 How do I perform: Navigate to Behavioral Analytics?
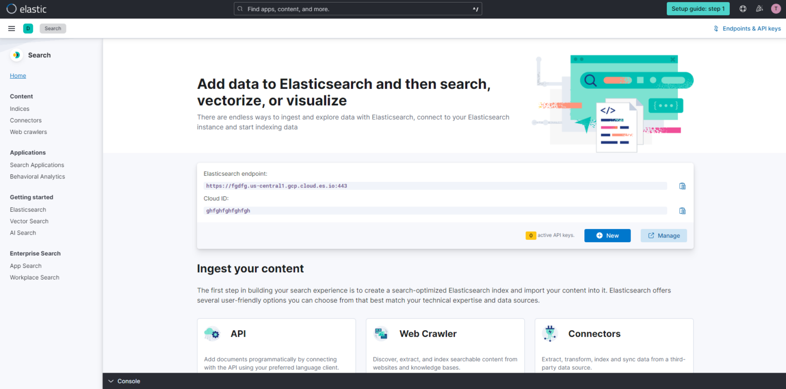pyautogui.click(x=37, y=176)
